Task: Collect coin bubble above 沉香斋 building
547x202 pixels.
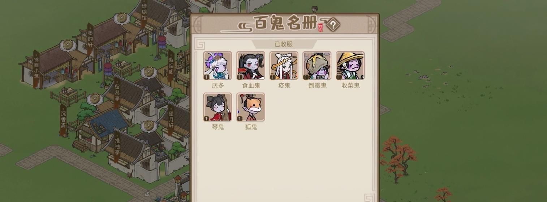Action: coord(95,98)
